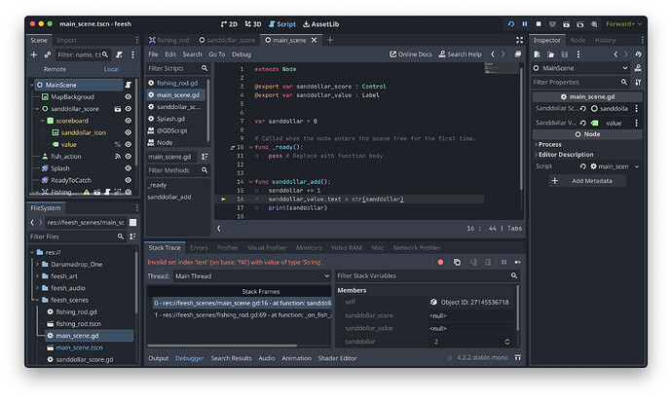Viewport: 672px width, 400px height.
Task: Toggle visibility of fish_action node
Action: [128, 157]
